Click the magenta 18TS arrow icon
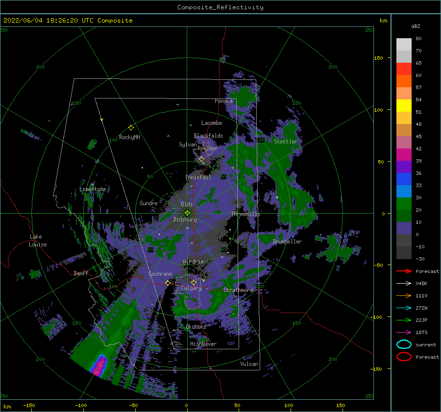The image size is (441, 412). coord(404,333)
